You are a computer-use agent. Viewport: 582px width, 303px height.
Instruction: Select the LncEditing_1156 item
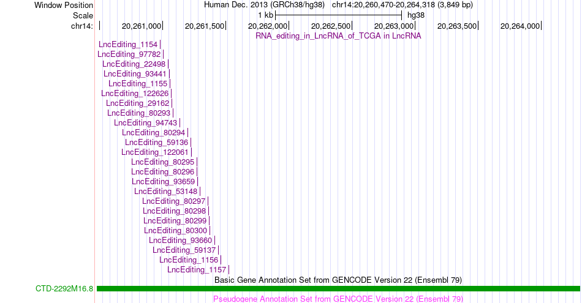189,260
